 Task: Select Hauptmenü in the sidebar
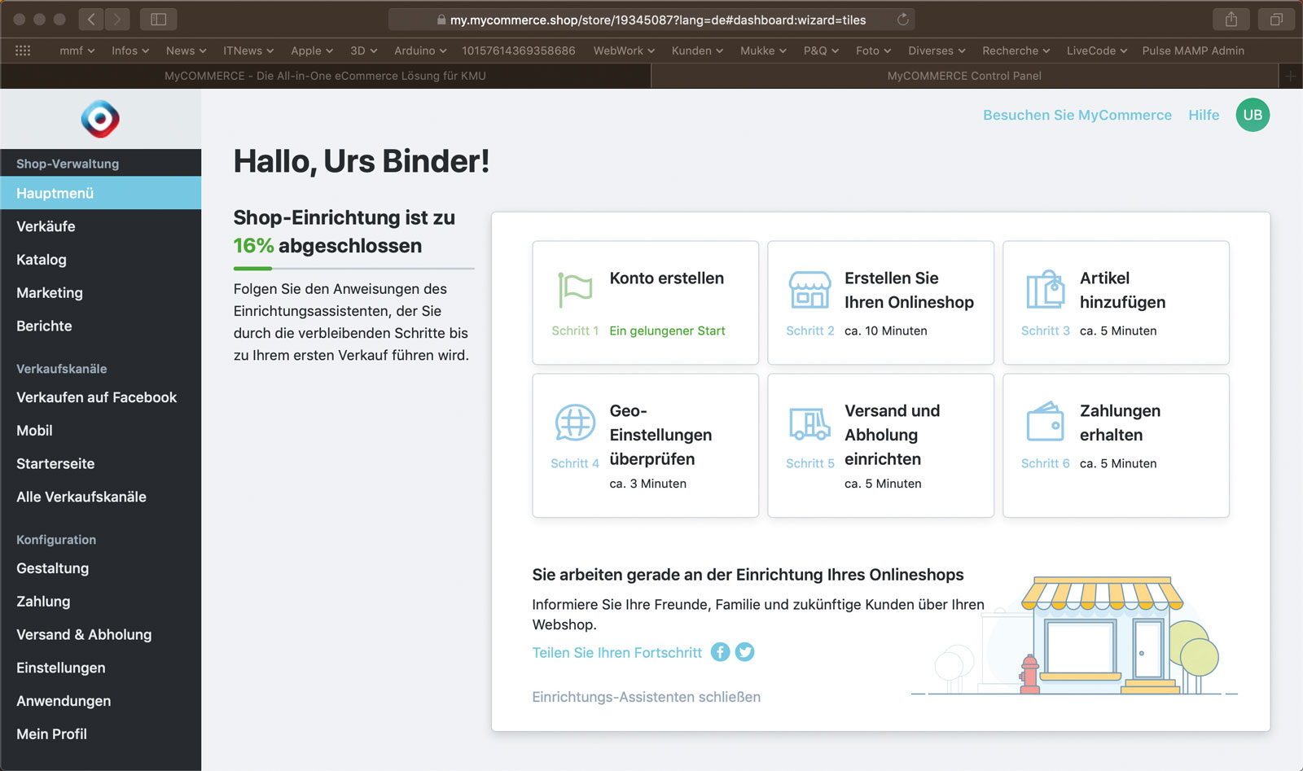click(x=100, y=193)
